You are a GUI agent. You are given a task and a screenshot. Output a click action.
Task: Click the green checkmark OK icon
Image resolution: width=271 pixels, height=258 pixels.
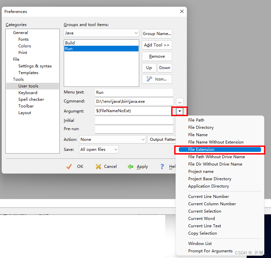tap(69, 166)
